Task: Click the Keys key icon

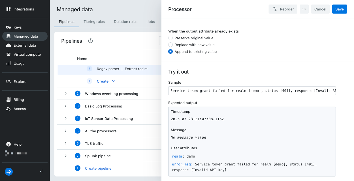Action: pyautogui.click(x=8, y=27)
